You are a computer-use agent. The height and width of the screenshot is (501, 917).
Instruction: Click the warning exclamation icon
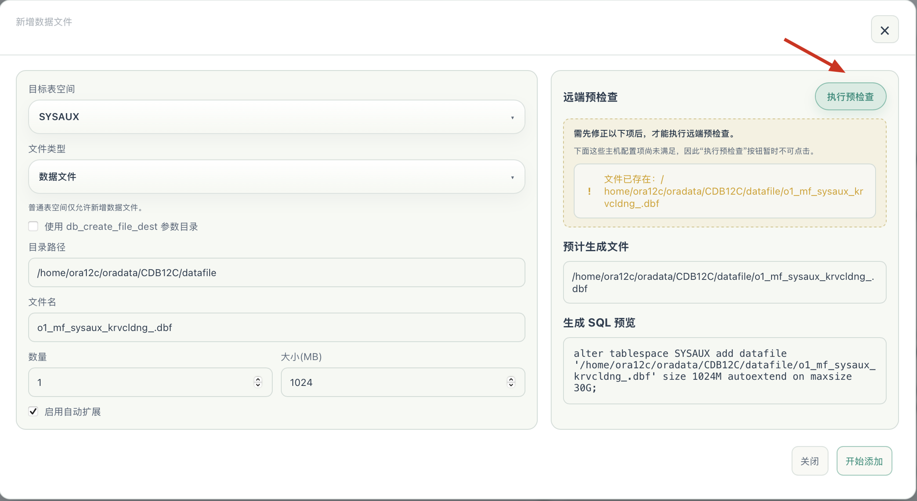[x=589, y=192]
